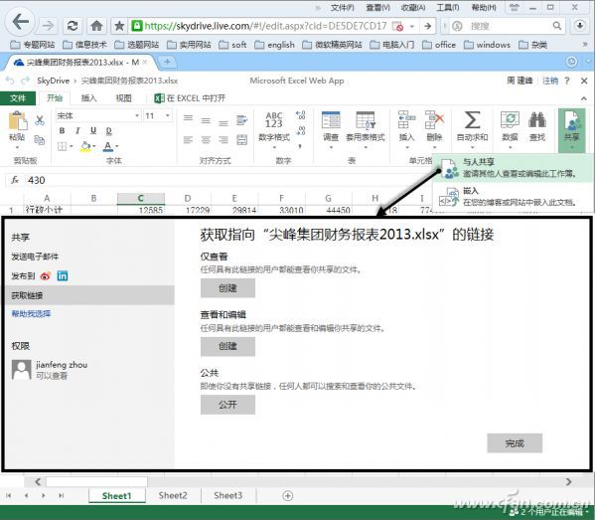Open the fill color dropdown arrow
The height and width of the screenshot is (520, 596).
coord(94,146)
